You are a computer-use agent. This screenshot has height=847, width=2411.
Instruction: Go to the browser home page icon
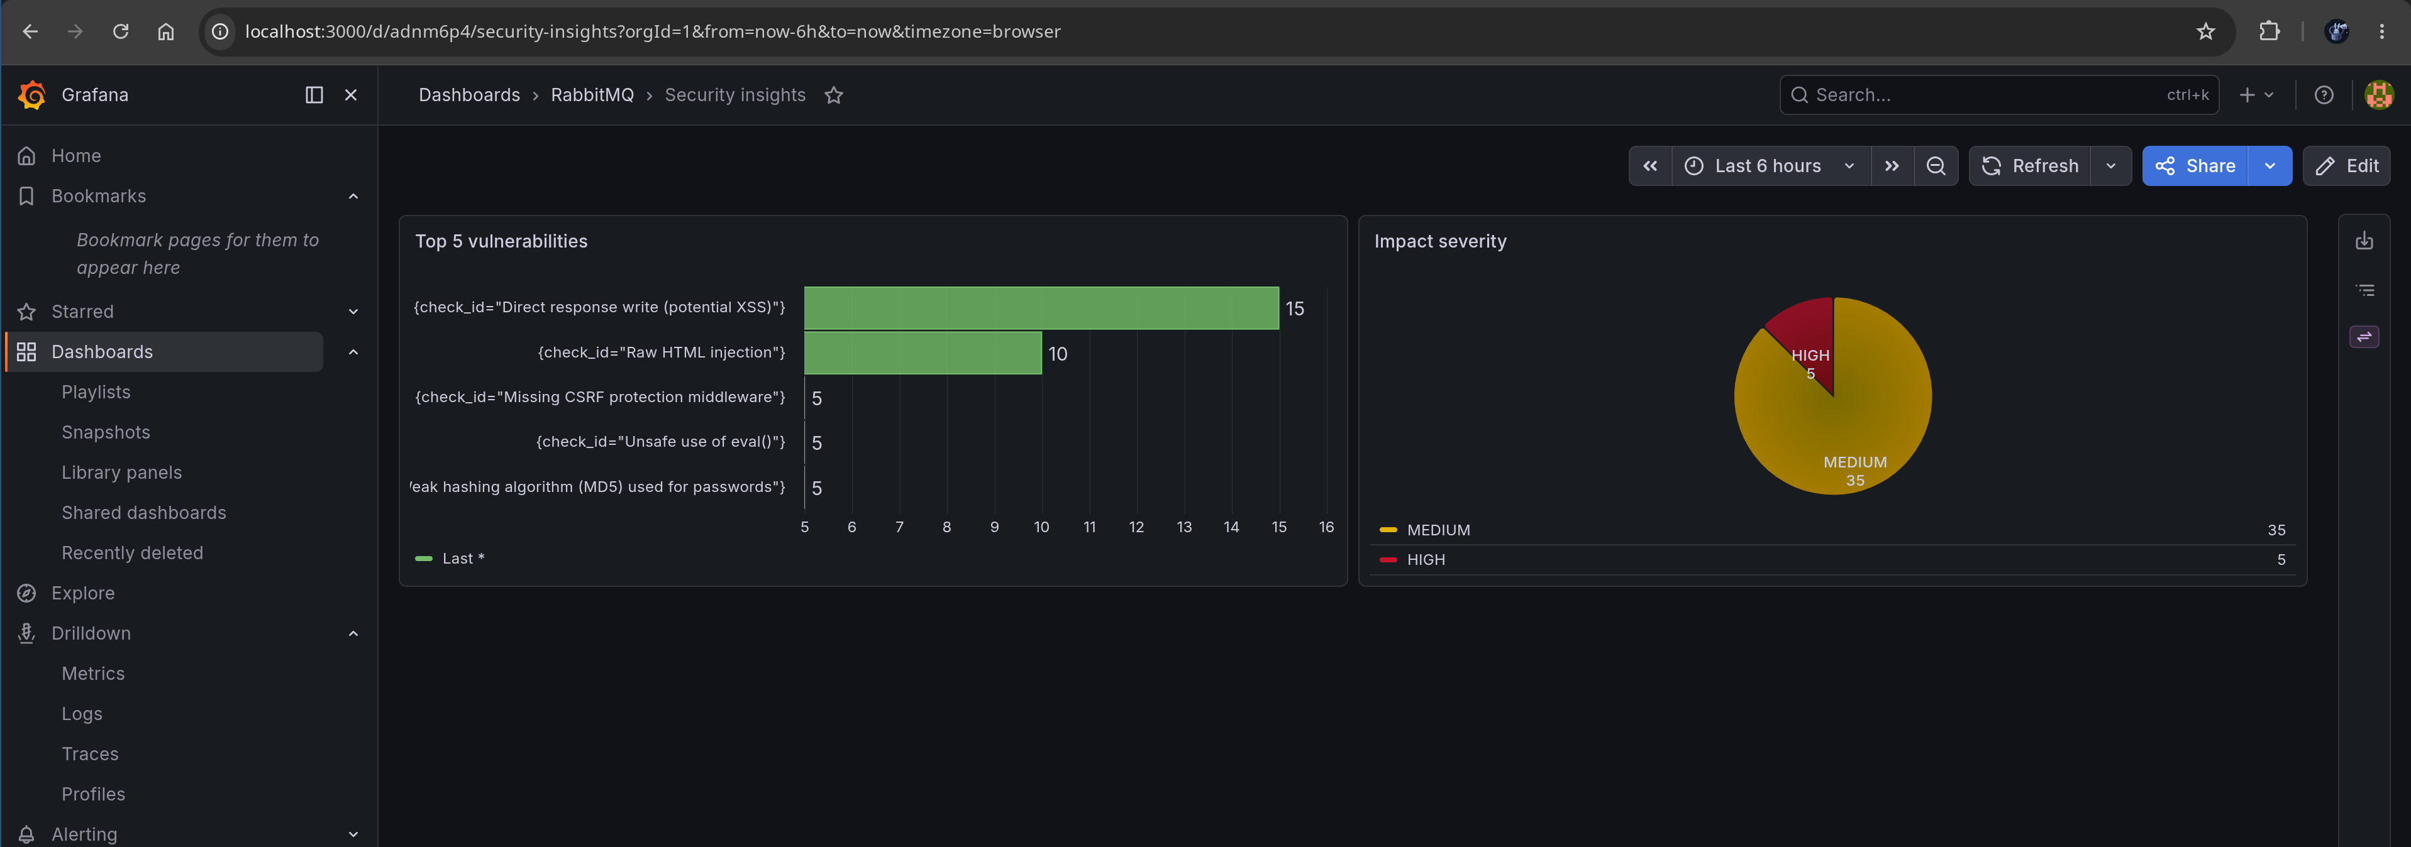click(x=165, y=31)
